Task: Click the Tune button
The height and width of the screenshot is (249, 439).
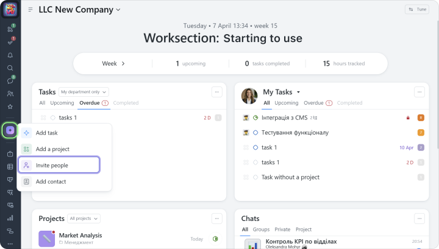Action: (417, 10)
